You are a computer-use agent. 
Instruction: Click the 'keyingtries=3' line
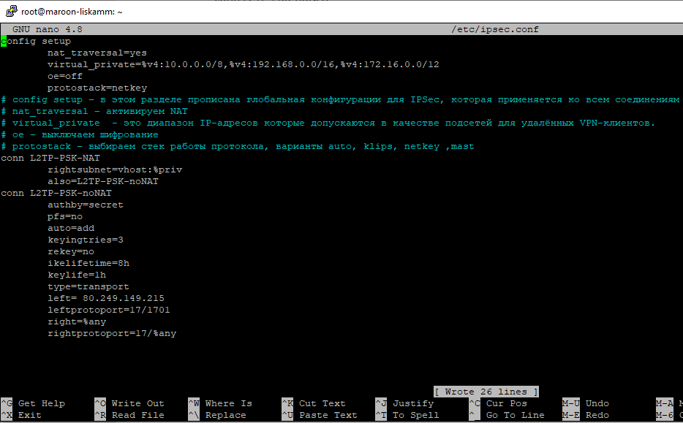pos(86,240)
